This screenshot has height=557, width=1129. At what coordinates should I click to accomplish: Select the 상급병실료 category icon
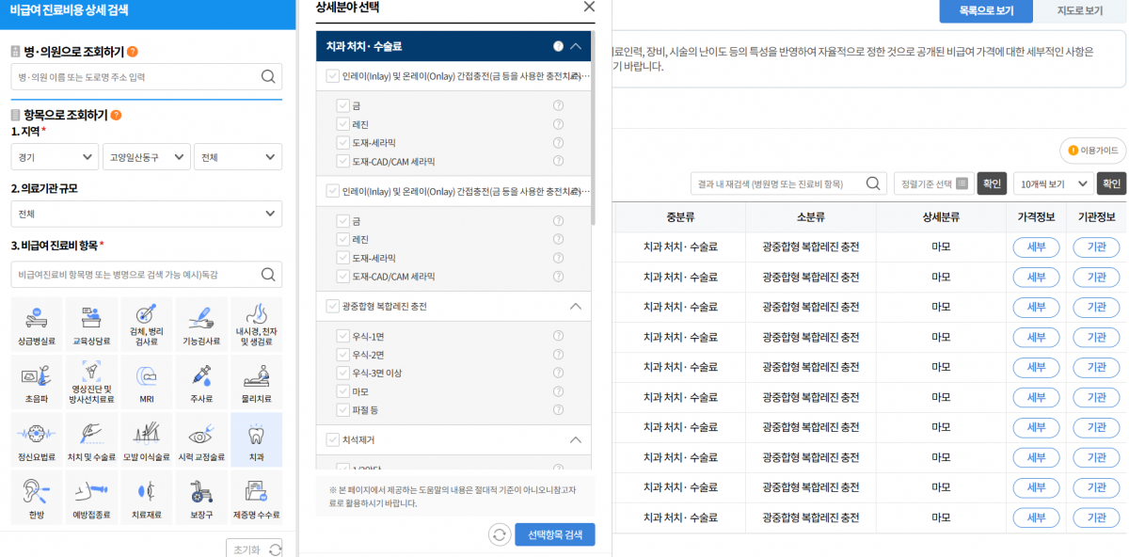(36, 324)
